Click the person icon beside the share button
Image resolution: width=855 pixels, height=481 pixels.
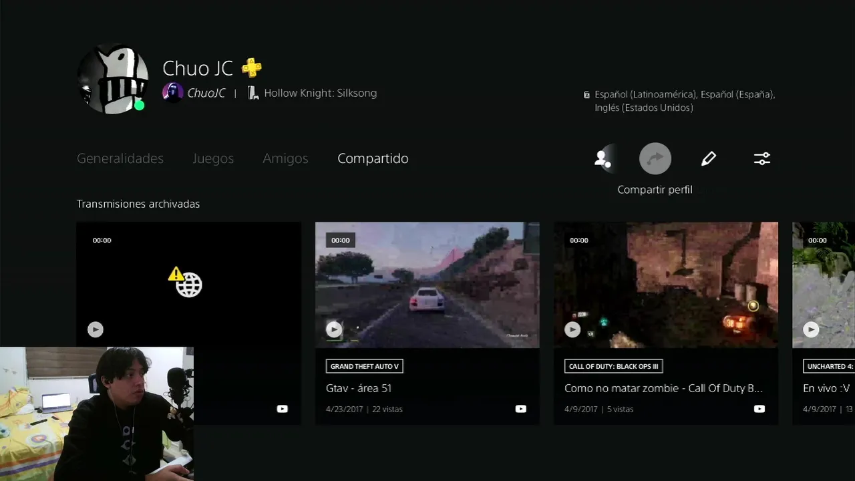pyautogui.click(x=603, y=158)
